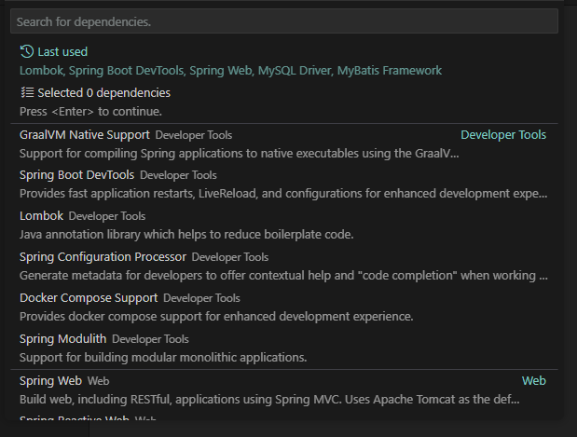Choose Selected 0 dependencies to continue

tap(284, 102)
